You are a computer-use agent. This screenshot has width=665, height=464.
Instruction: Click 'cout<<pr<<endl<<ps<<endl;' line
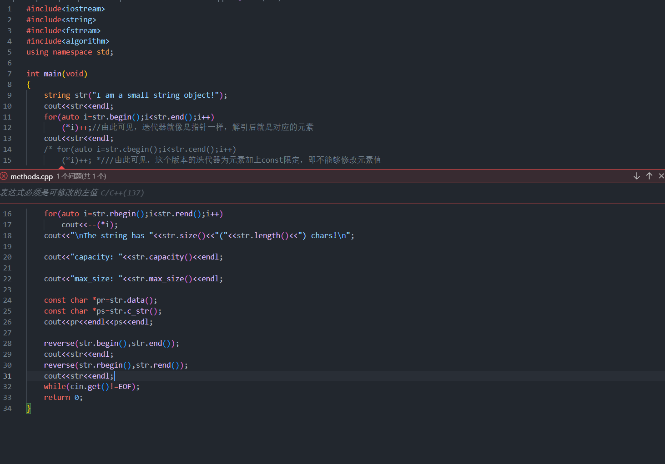point(98,322)
